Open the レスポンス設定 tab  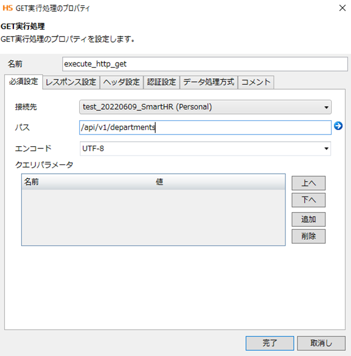[71, 82]
